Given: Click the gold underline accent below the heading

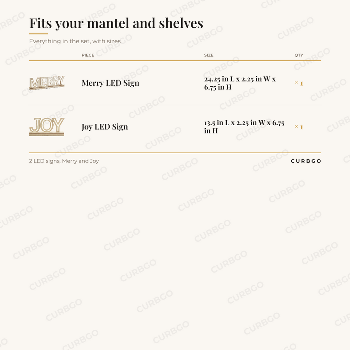Looking at the screenshot, I should 38,34.
